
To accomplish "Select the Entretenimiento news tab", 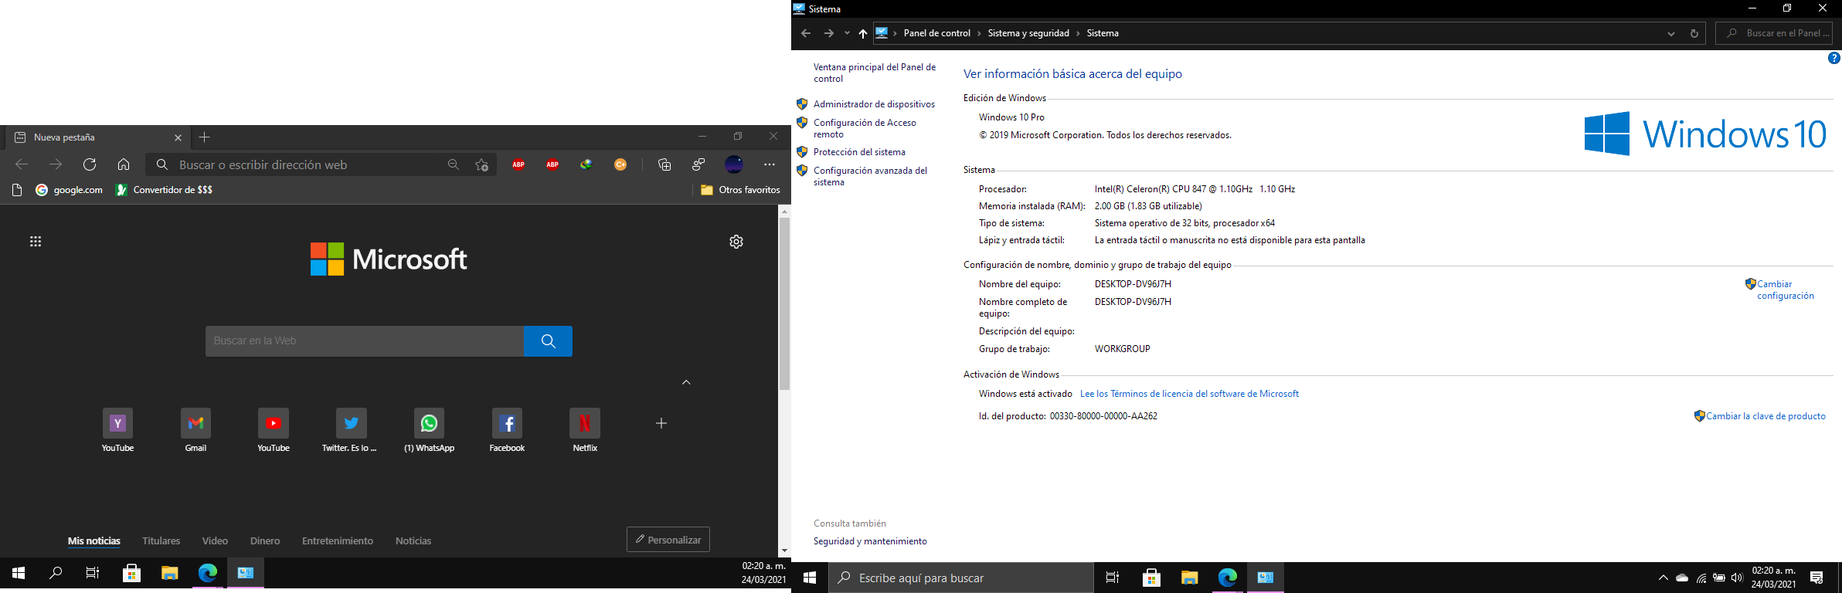I will (337, 541).
